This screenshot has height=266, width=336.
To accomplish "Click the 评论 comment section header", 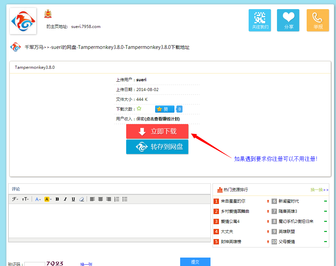I will point(16,189).
